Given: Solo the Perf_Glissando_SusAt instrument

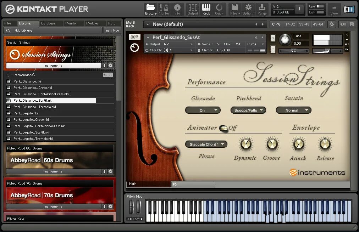Looking at the screenshot, I should click(x=273, y=38).
